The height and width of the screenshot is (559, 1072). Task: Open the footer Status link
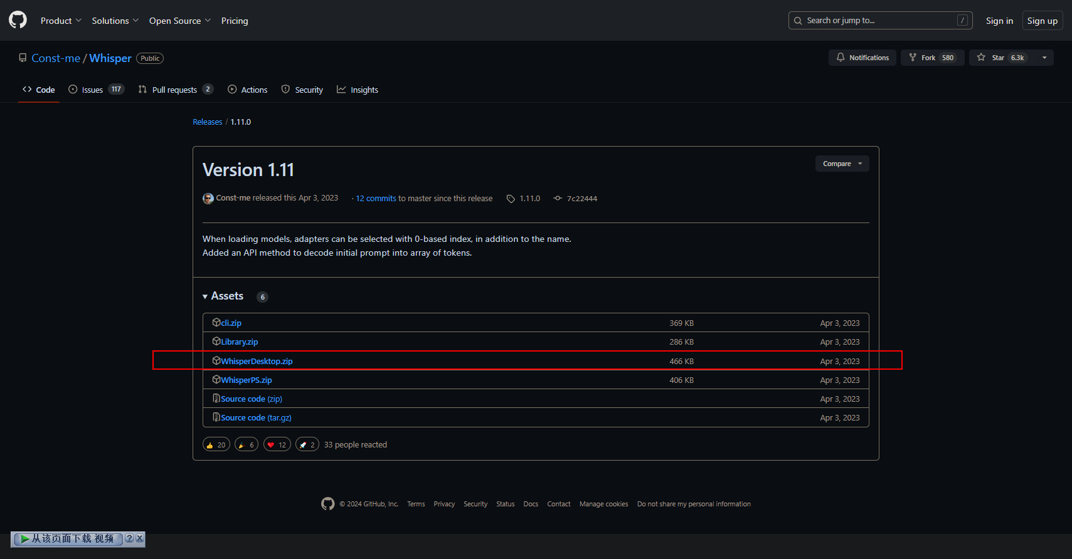[506, 504]
